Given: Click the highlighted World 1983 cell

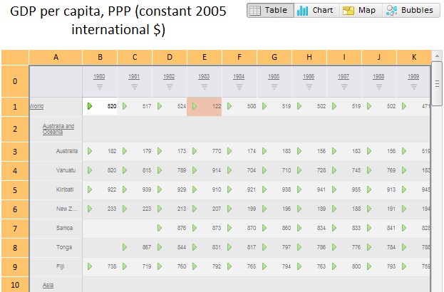Looking at the screenshot, I should [205, 106].
